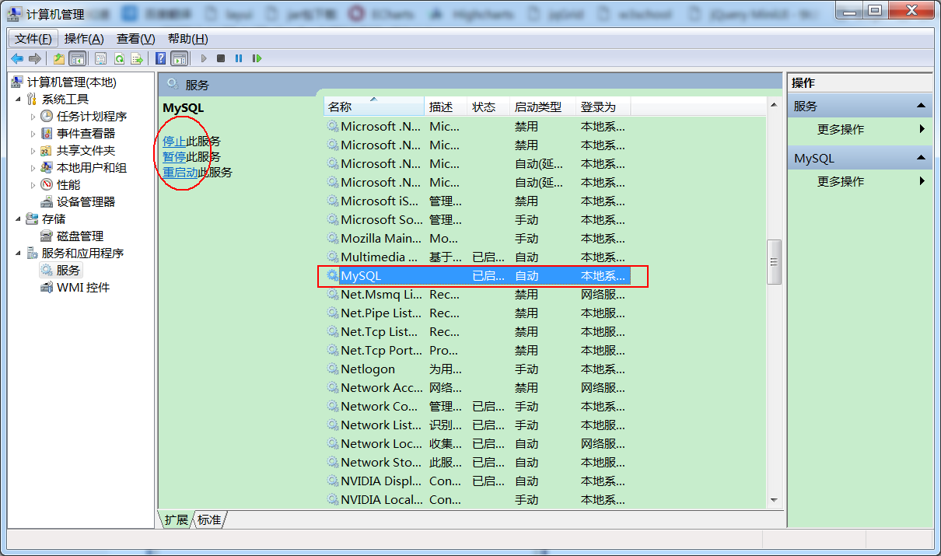
Task: Open 更多操作 under the 服务 section
Action: [x=859, y=129]
